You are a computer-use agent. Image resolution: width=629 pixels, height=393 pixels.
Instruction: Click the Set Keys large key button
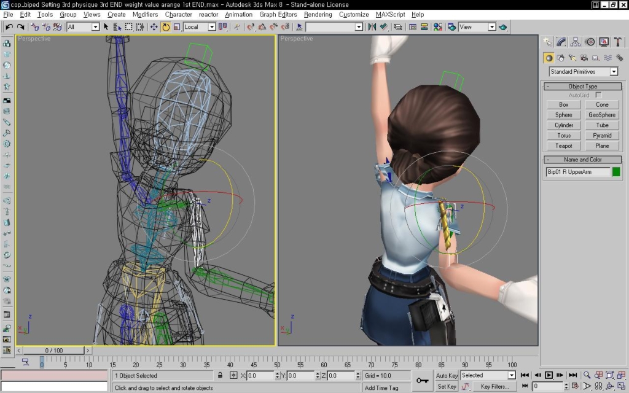[422, 381]
